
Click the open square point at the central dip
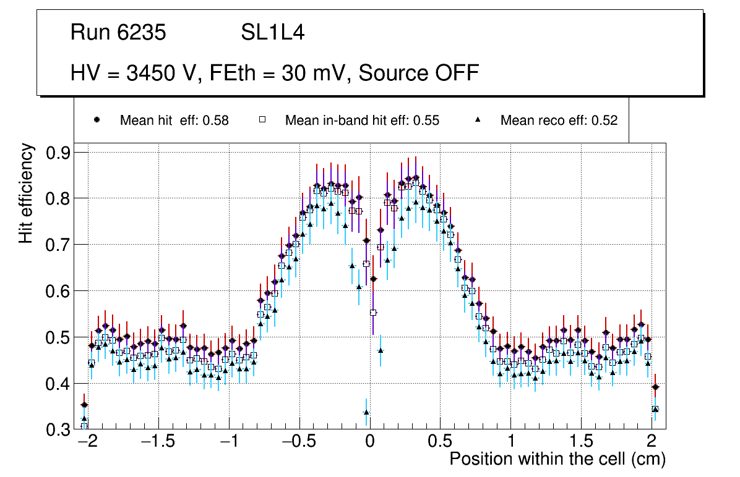tap(373, 313)
